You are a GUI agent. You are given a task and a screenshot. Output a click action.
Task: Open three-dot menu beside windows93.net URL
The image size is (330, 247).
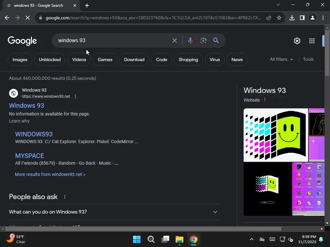(x=75, y=96)
